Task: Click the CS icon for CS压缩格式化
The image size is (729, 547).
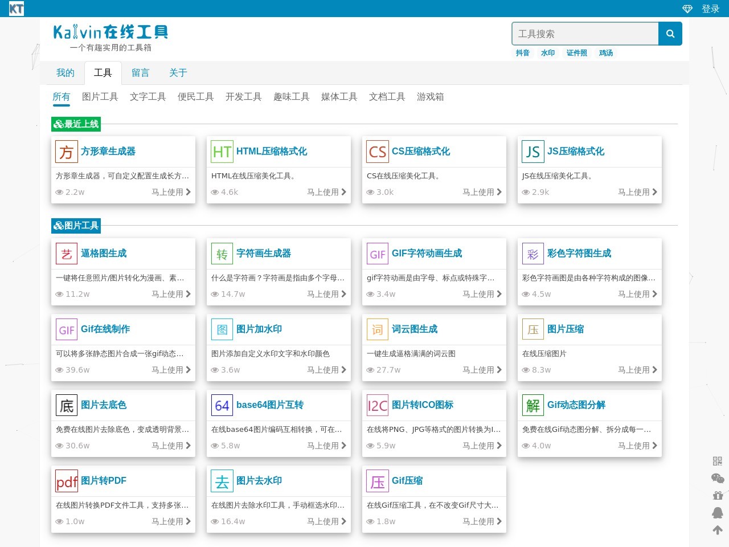Action: click(378, 152)
